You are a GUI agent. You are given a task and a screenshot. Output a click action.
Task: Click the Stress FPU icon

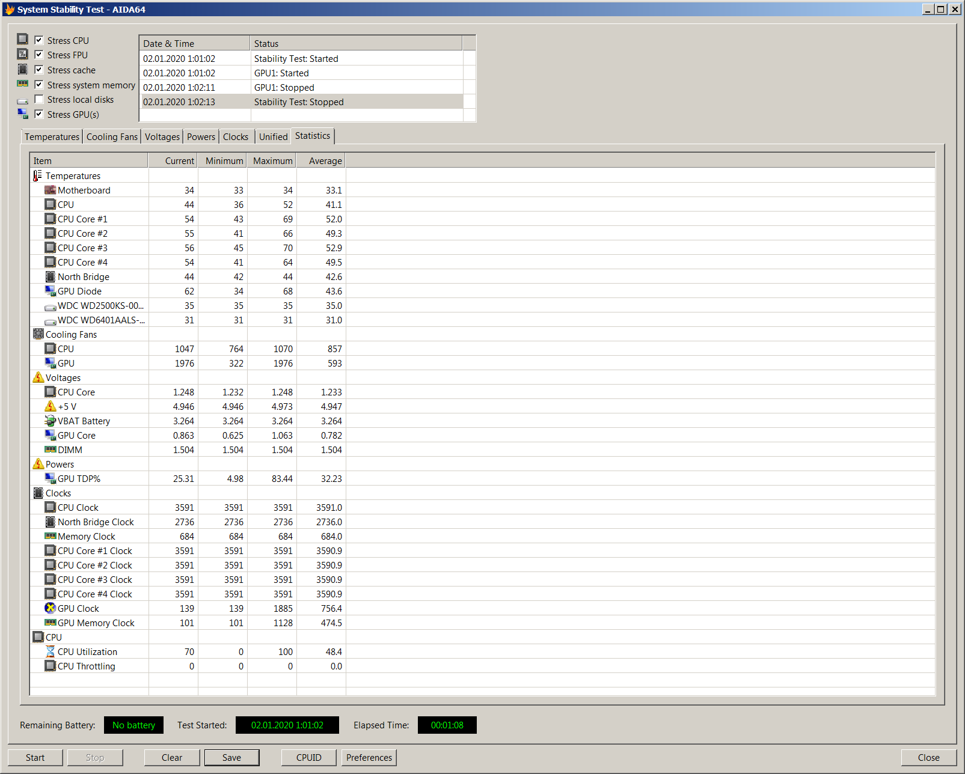point(22,55)
